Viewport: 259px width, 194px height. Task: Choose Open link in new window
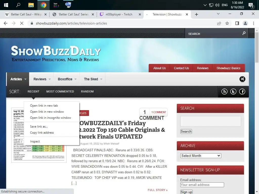[52, 112]
